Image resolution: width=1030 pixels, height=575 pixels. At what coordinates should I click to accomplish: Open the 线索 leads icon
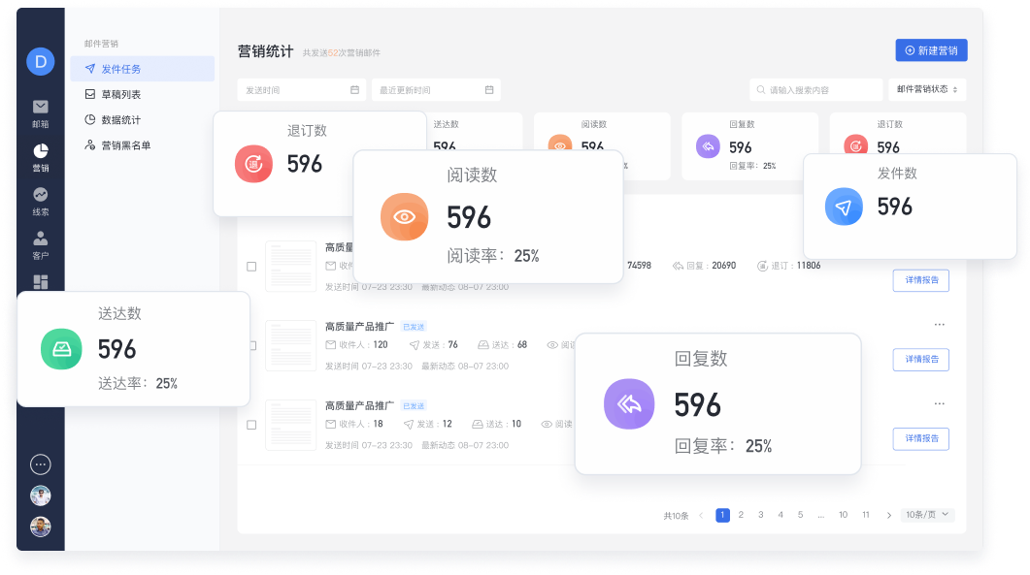(40, 195)
